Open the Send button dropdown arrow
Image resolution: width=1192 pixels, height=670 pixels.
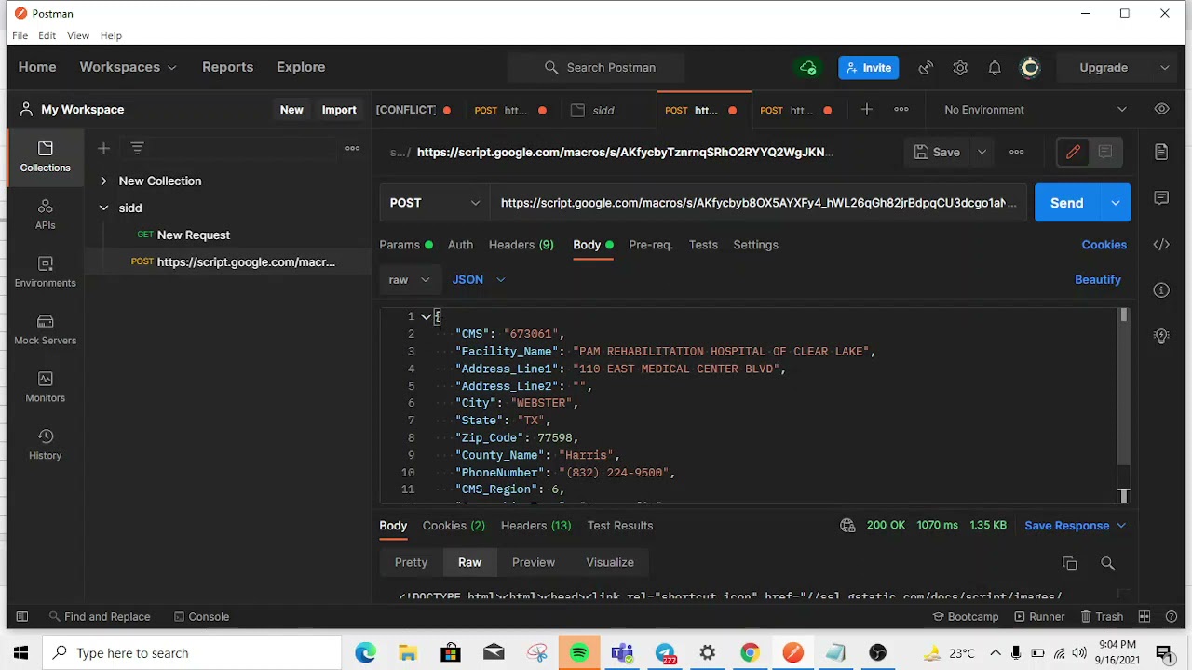pyautogui.click(x=1115, y=203)
